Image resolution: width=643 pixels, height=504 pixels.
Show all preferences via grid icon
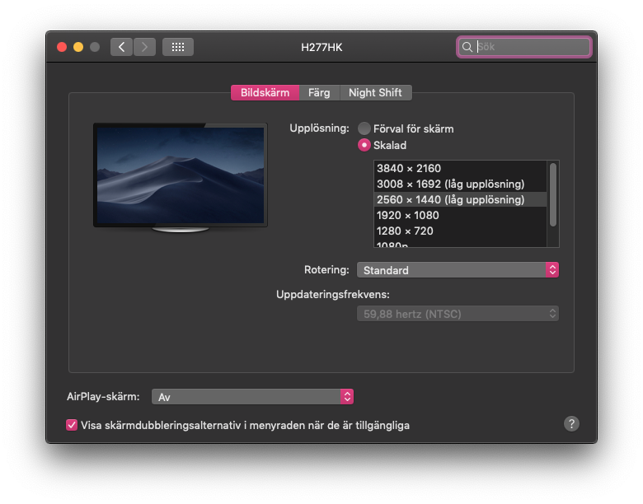(178, 47)
